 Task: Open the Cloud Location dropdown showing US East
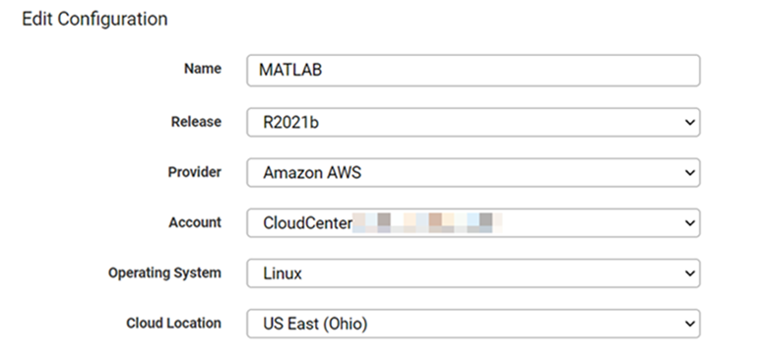473,324
